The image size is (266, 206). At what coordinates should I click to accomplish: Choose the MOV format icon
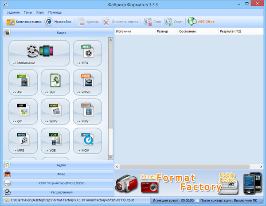point(87,140)
